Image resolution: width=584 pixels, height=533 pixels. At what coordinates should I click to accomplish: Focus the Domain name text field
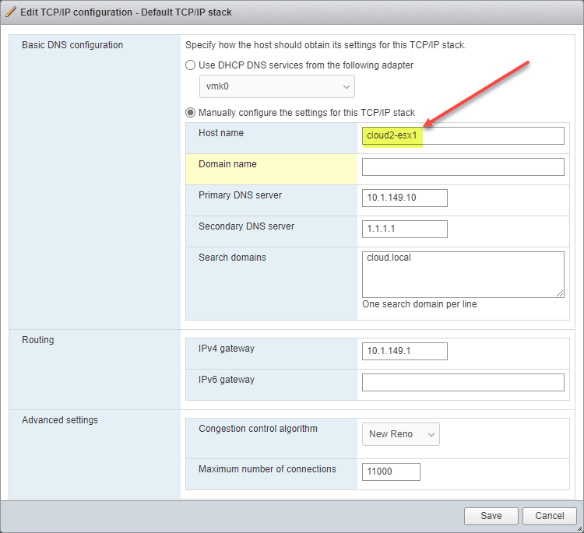click(x=463, y=167)
